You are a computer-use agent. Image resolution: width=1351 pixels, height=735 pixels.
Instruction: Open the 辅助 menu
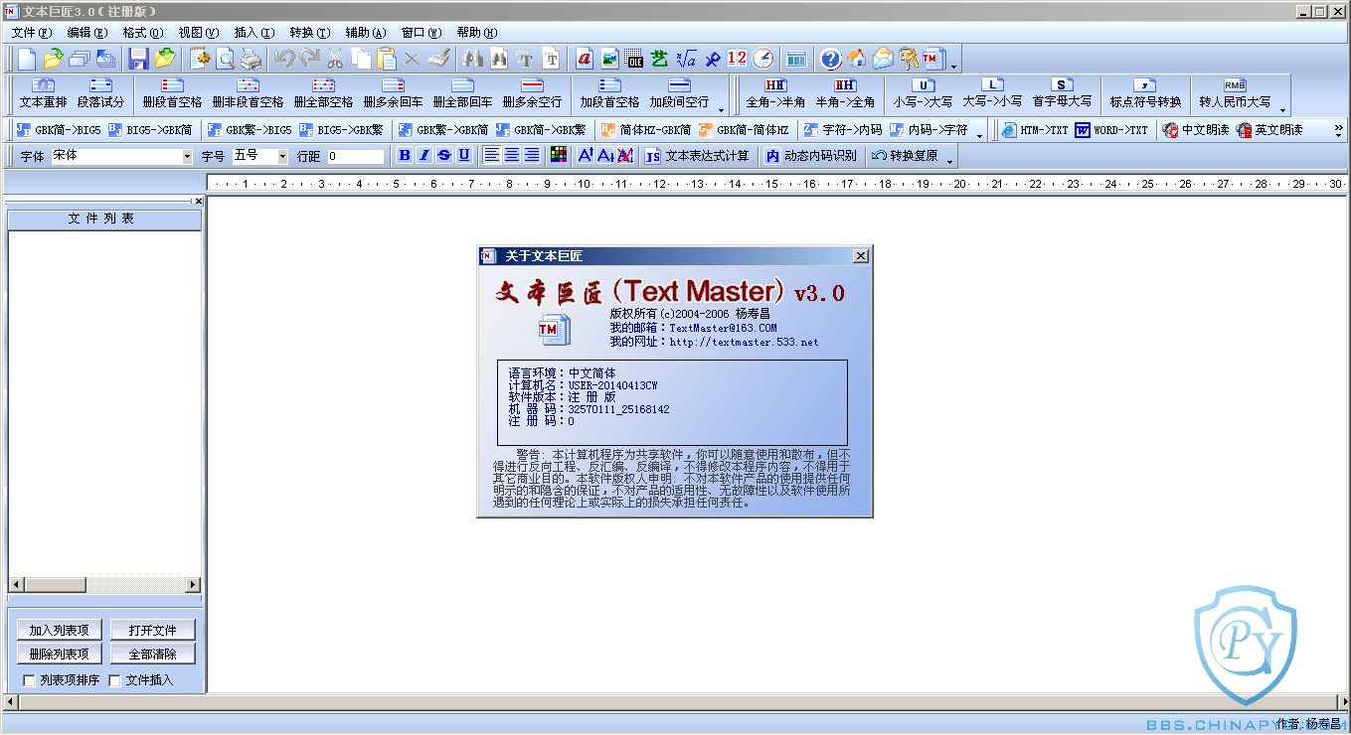coord(365,33)
